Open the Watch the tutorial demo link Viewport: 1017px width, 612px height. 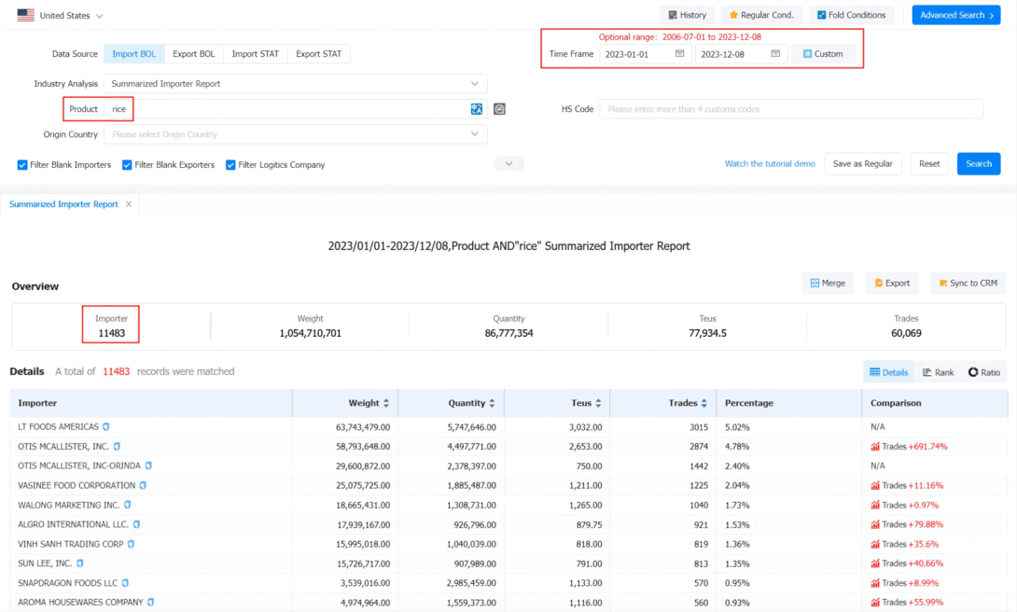click(x=769, y=164)
